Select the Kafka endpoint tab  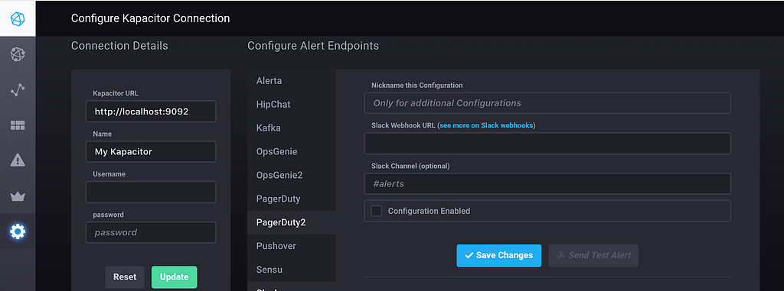[x=291, y=128]
